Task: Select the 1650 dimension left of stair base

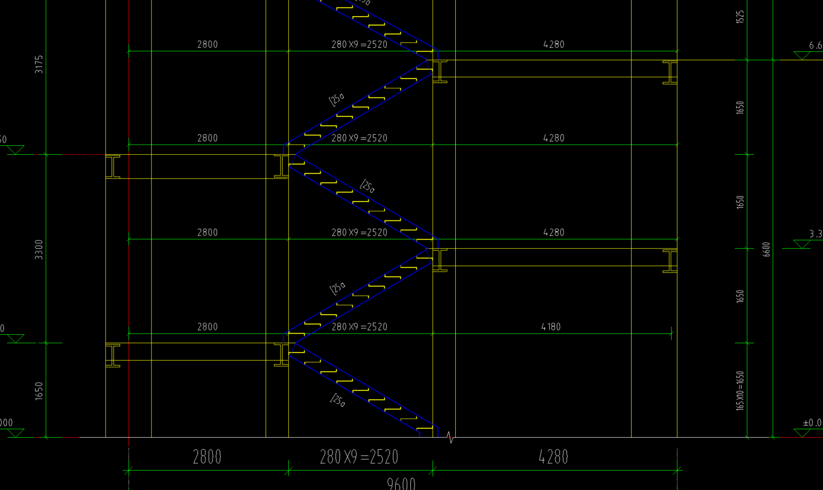Action: pyautogui.click(x=38, y=391)
